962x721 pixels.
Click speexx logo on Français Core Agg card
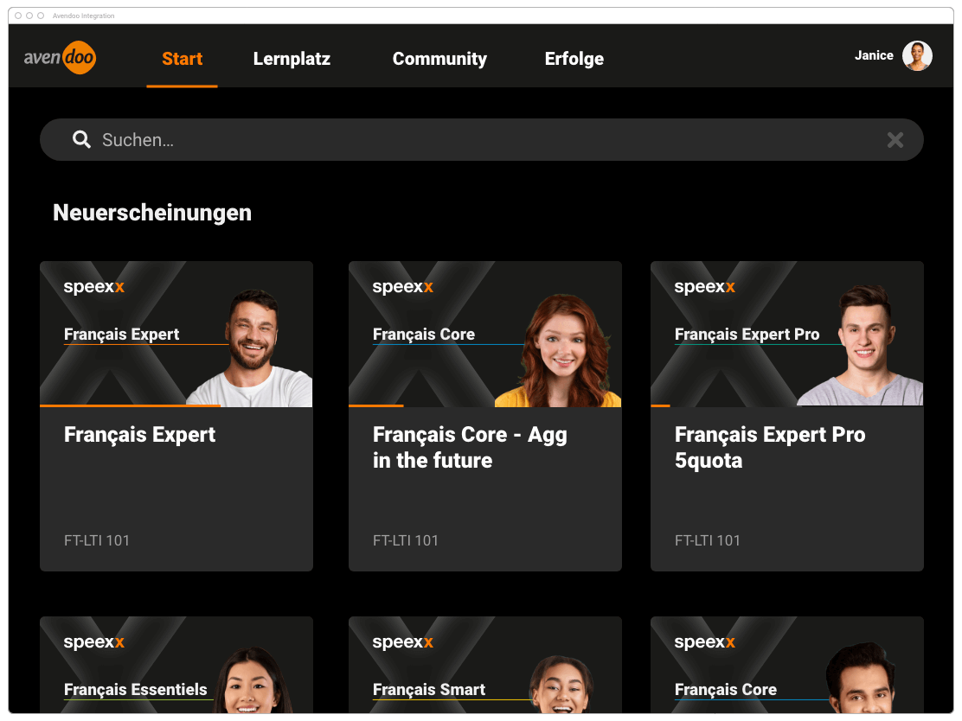(402, 287)
